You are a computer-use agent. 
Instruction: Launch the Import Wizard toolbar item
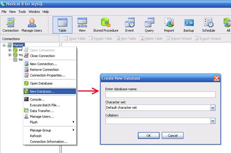pyautogui.click(x=179, y=39)
